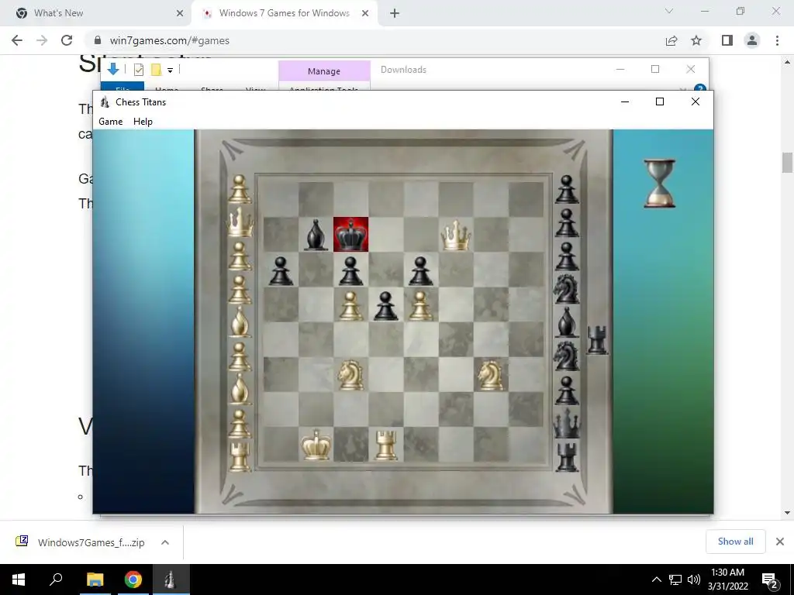Select the white knight below the white pawns

350,375
